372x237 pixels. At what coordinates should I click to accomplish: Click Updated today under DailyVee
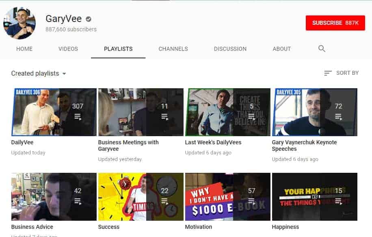[x=28, y=153]
